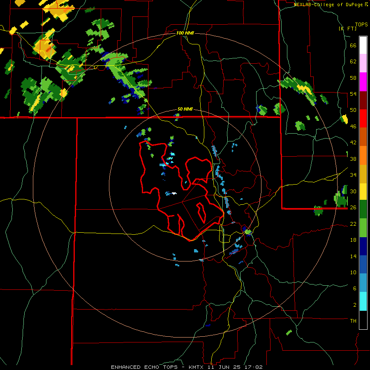
Task: Click the legend value 10
Action: (353, 272)
